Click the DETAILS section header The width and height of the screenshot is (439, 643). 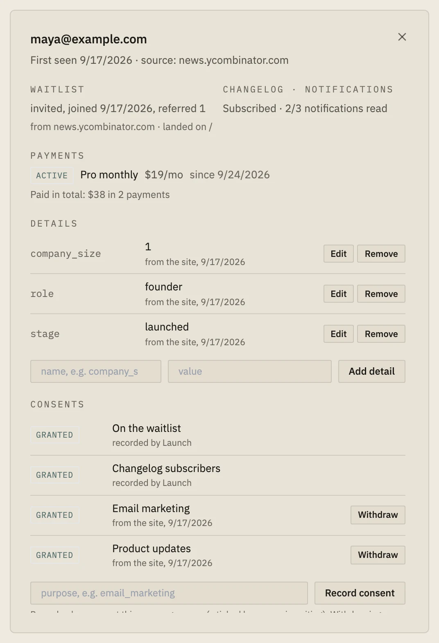click(x=54, y=224)
